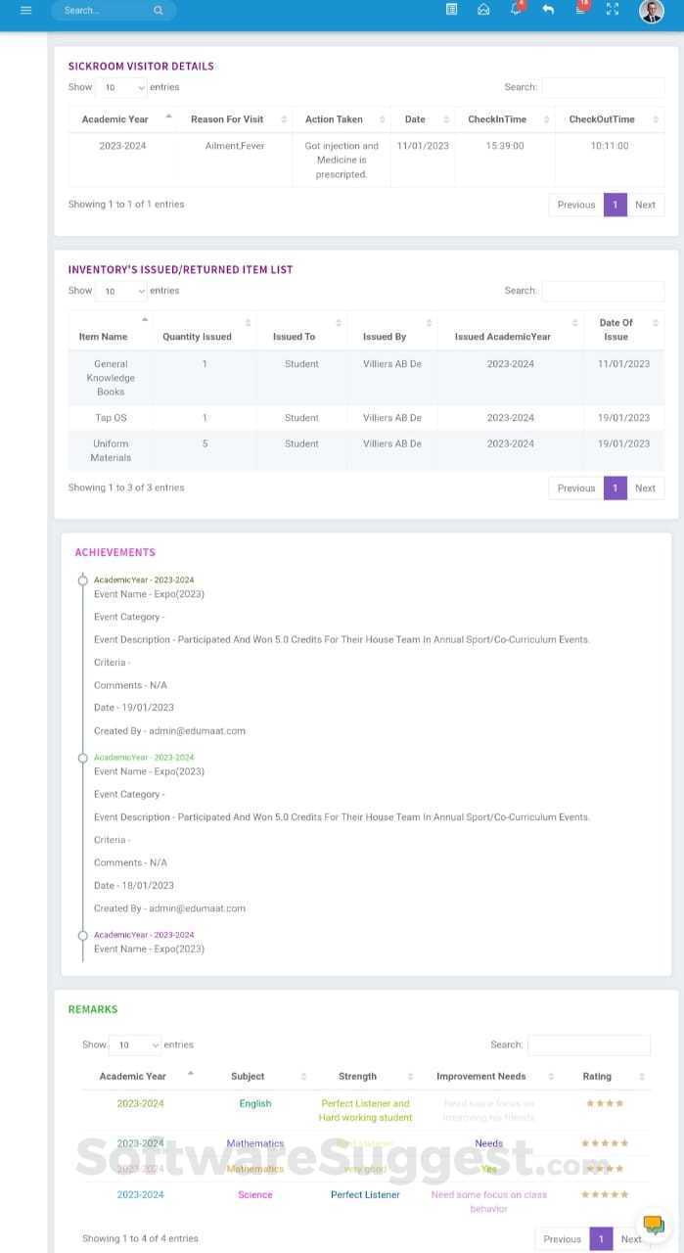Click the Remarks table search field
The image size is (684, 1253).
588,1045
